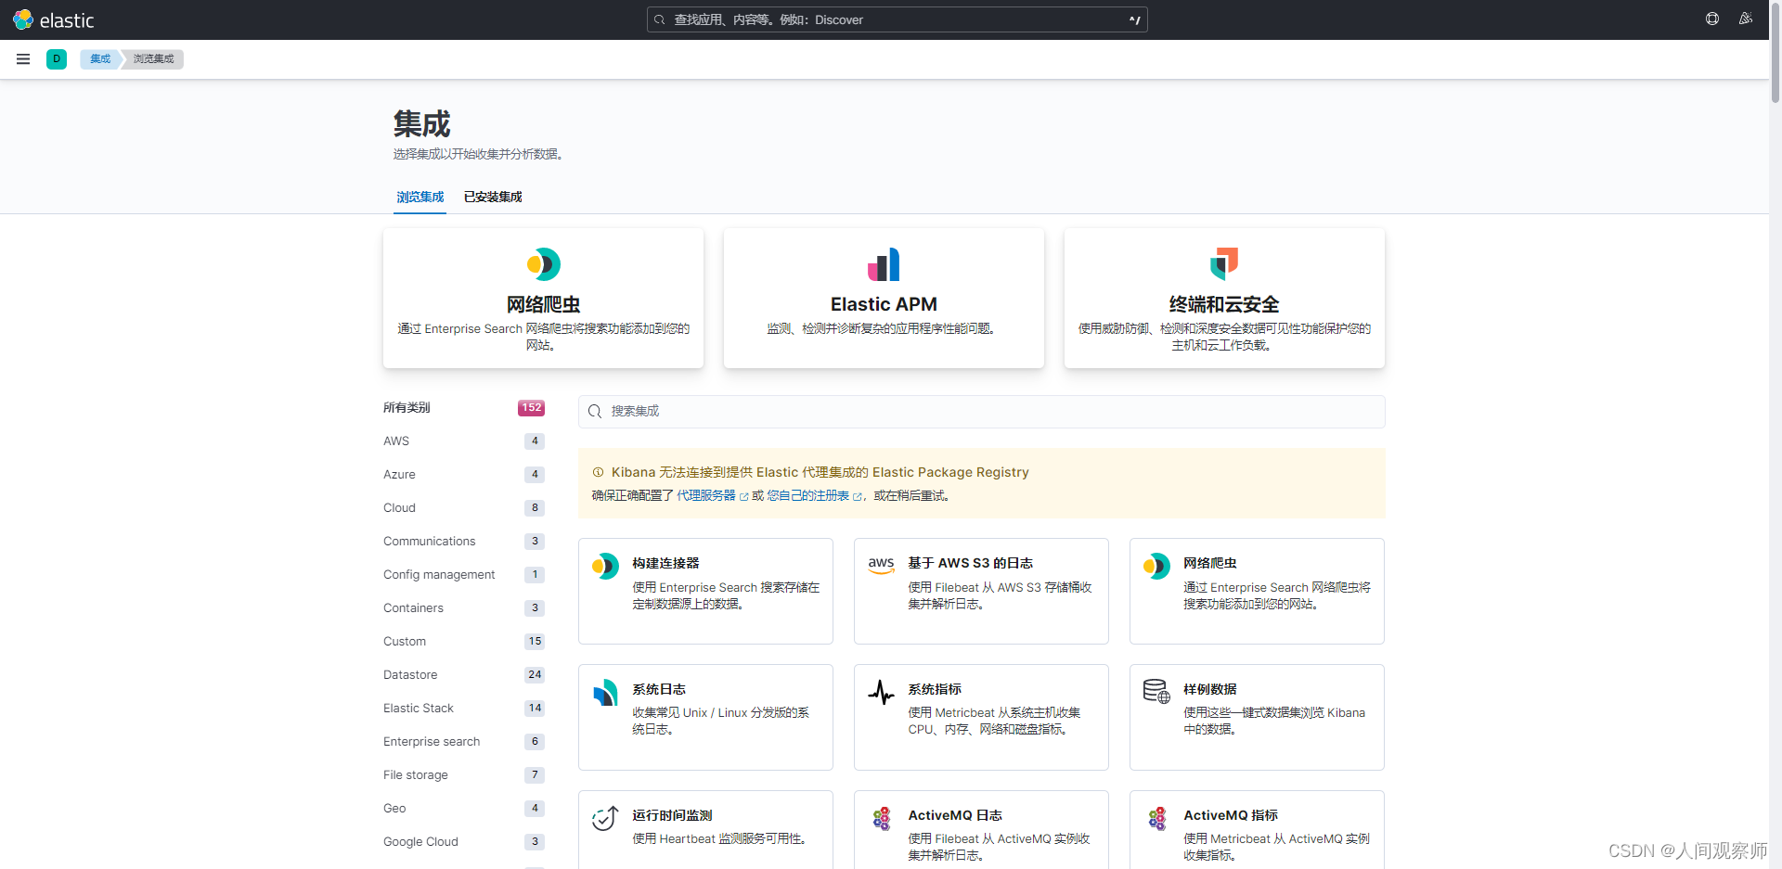Click the 网络爬虫 featured card icon
The image size is (1782, 869).
[544, 264]
